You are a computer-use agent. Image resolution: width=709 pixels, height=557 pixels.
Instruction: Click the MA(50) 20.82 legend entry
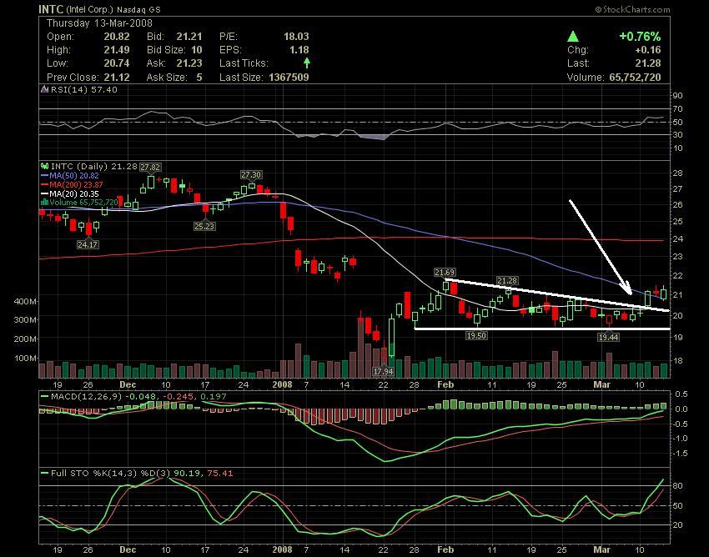(73, 175)
